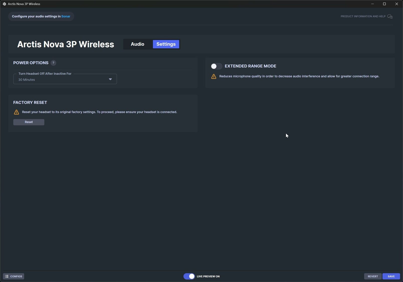Click the Factory Reset warning triangle icon
The image size is (403, 282).
[17, 112]
